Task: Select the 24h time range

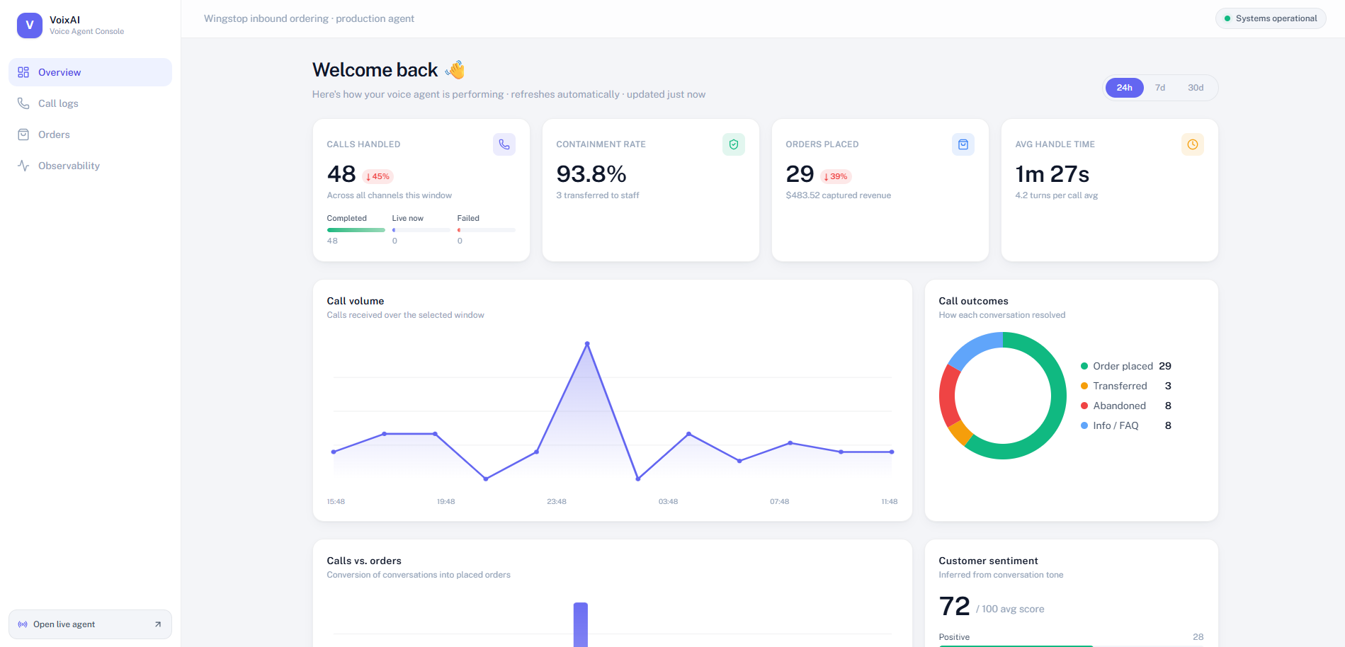Action: (x=1125, y=88)
